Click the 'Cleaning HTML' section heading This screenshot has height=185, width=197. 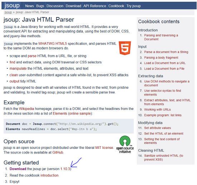click(x=151, y=150)
